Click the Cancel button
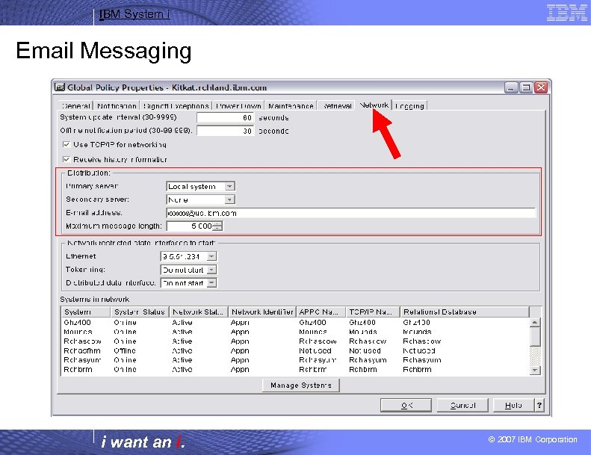This screenshot has height=455, width=591. (x=462, y=405)
